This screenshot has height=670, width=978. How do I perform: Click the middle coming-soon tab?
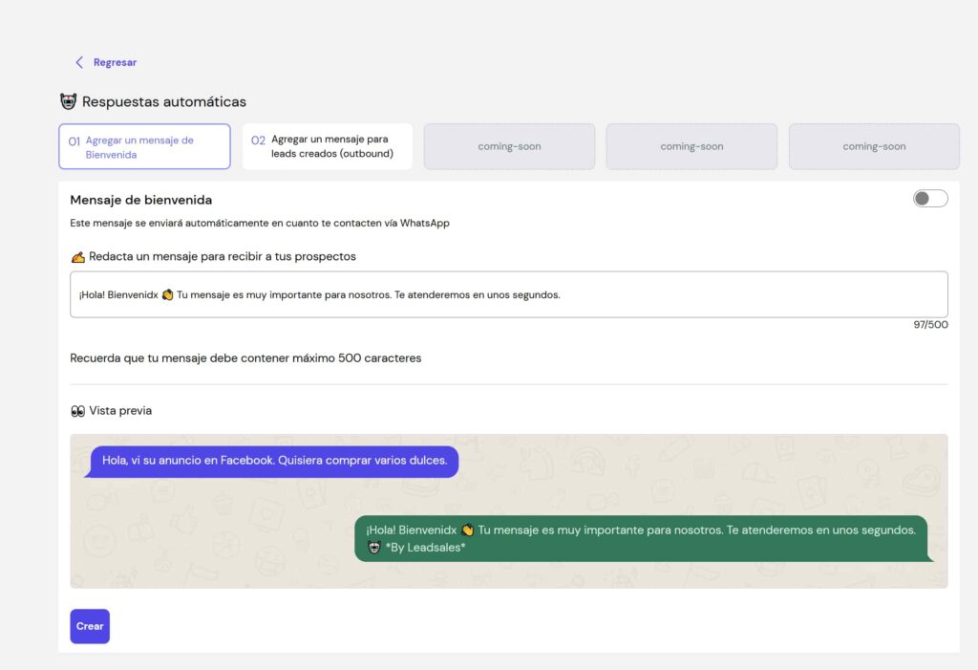tap(691, 147)
